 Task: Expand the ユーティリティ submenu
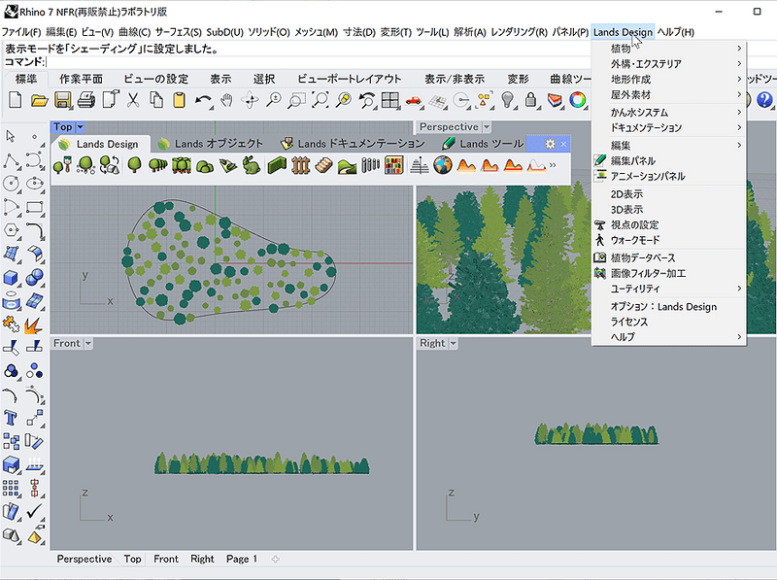point(669,289)
